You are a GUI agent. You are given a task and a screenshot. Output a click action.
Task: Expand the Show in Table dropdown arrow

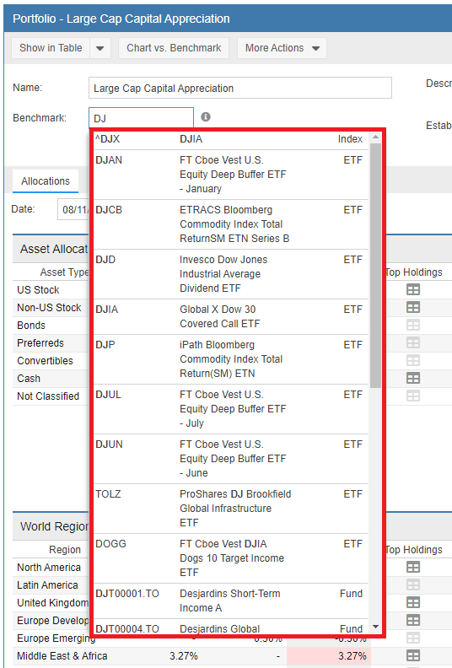pyautogui.click(x=100, y=48)
